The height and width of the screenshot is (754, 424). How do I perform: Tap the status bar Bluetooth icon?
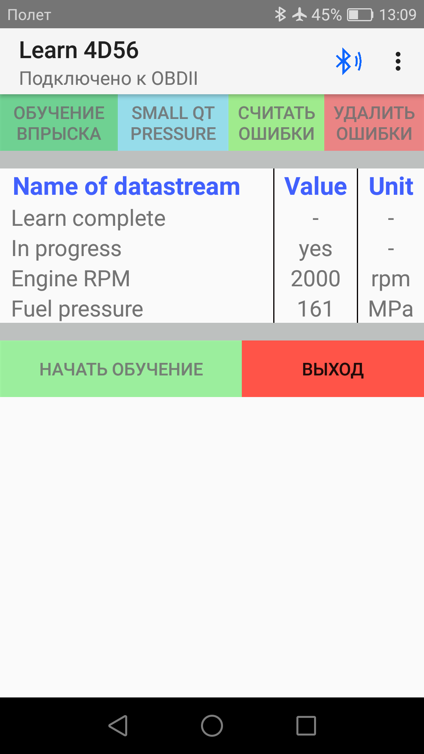coord(280,15)
